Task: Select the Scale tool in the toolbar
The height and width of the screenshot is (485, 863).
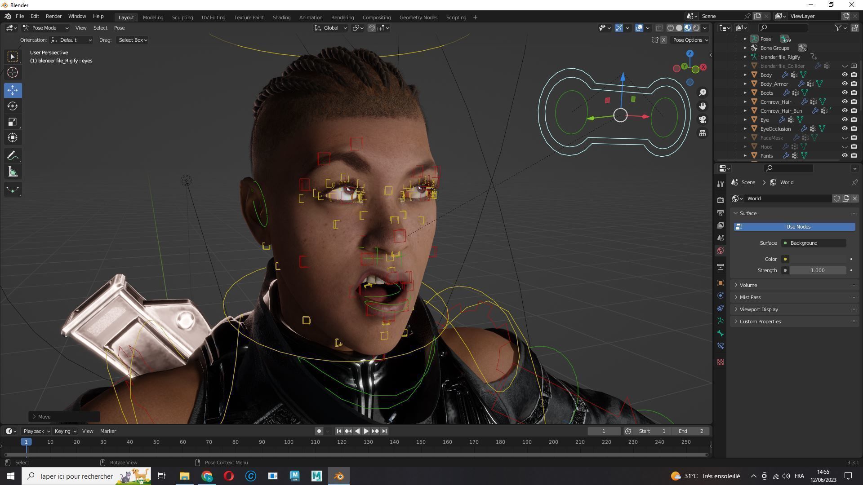Action: pos(13,122)
